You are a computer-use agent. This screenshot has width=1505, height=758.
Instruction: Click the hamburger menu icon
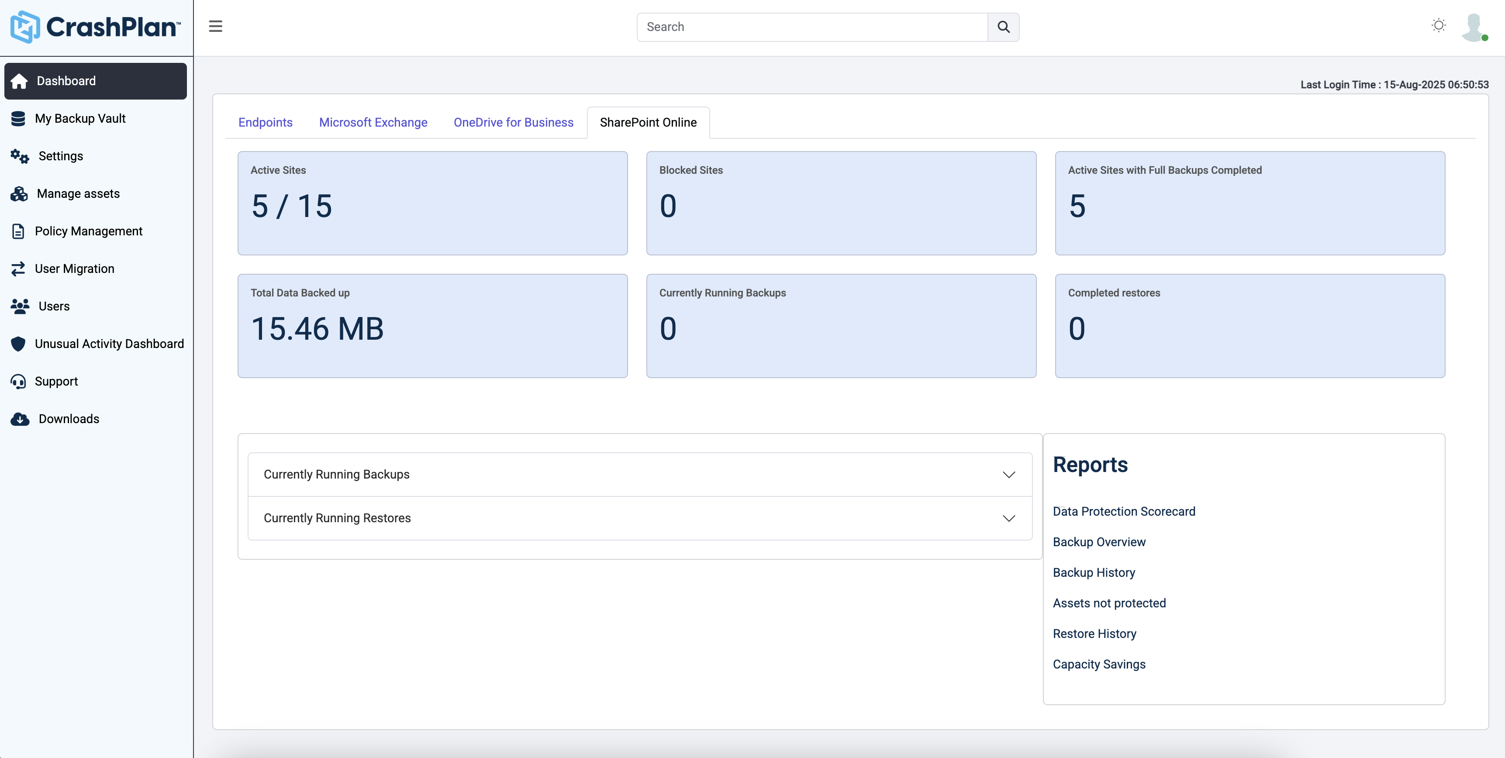(216, 26)
